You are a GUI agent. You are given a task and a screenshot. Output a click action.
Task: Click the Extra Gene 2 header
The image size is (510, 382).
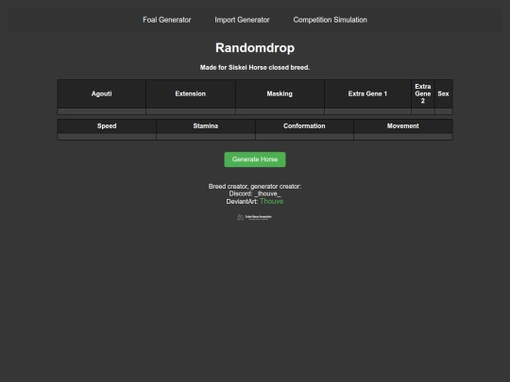click(423, 94)
